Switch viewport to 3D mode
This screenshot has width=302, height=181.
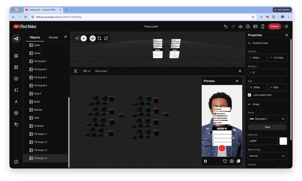pos(84,38)
